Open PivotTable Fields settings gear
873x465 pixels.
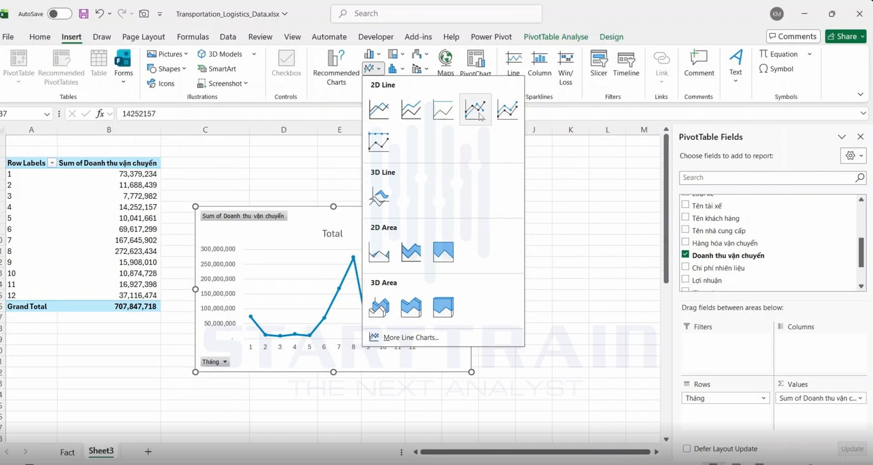coord(853,155)
